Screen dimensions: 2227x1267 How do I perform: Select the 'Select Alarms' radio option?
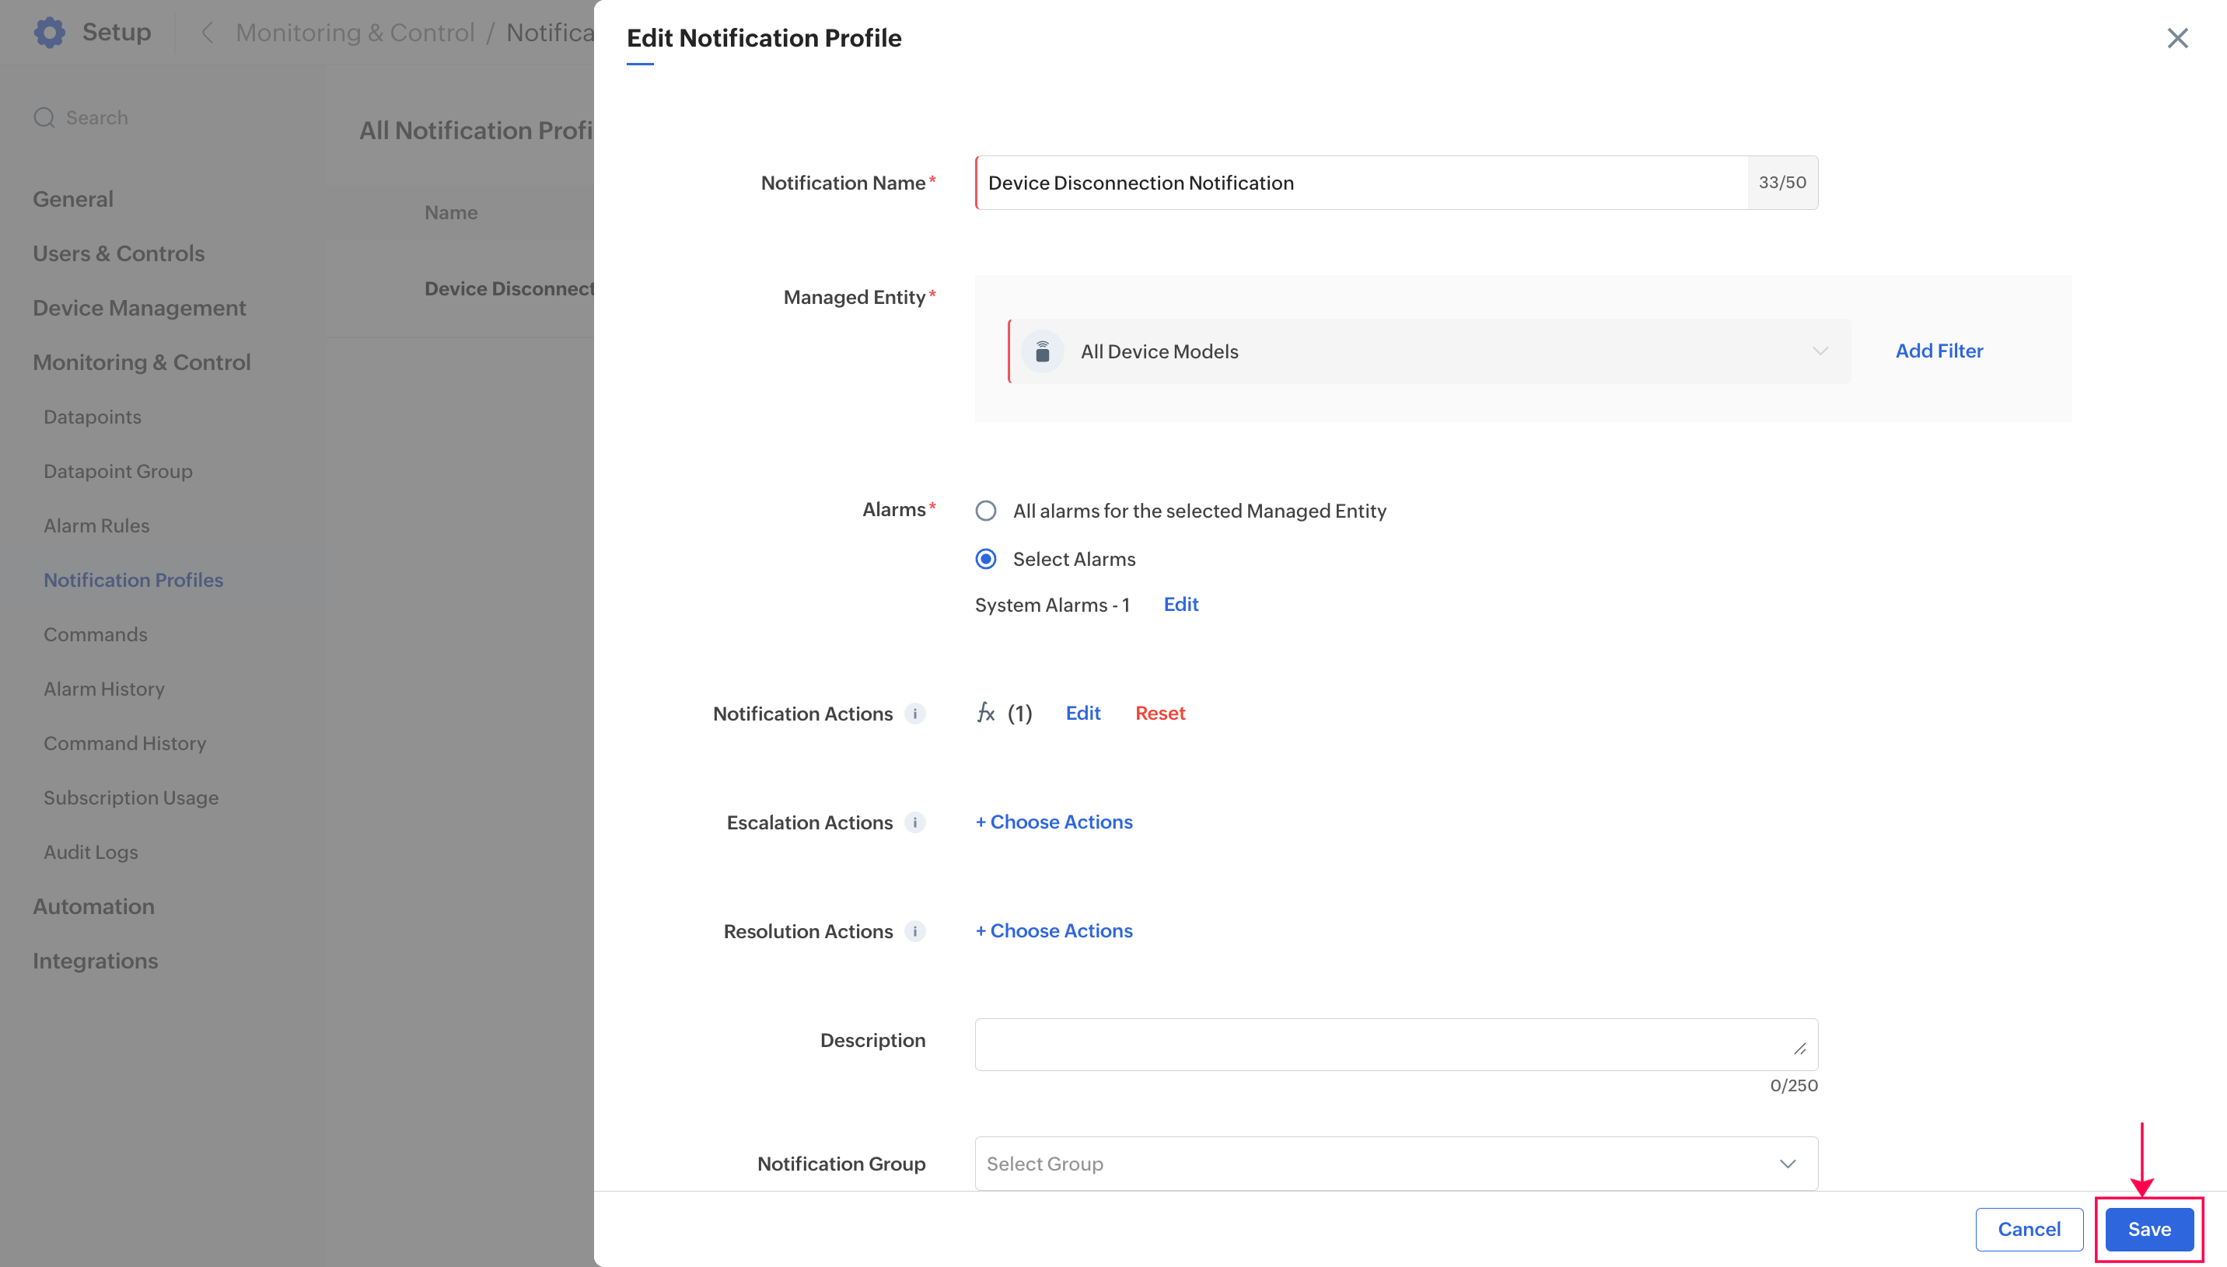coord(986,559)
